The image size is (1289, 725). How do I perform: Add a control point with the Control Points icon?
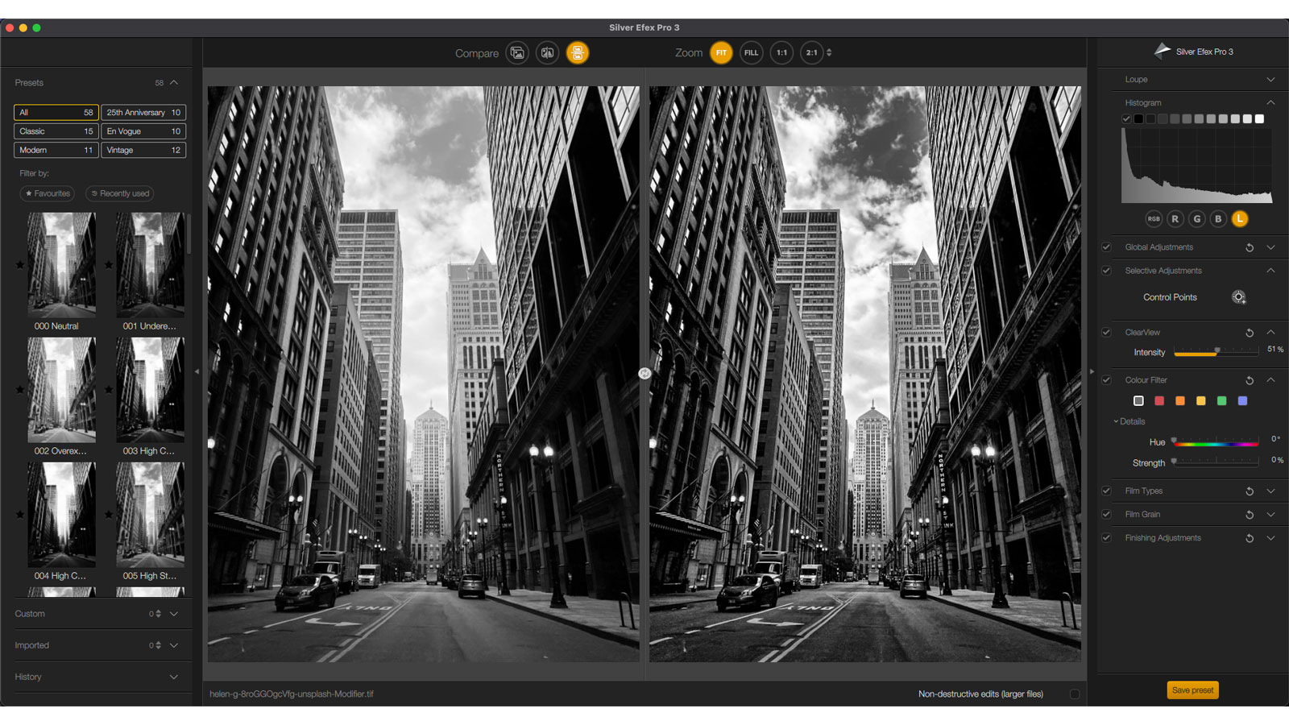(x=1238, y=297)
